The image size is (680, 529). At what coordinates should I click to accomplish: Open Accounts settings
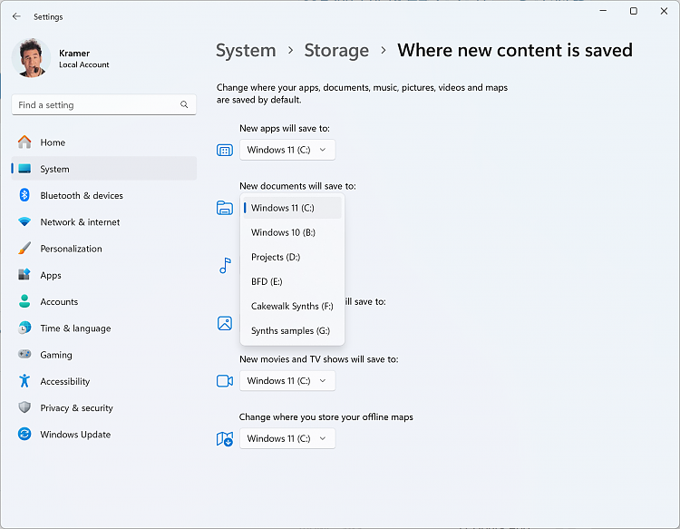pyautogui.click(x=103, y=301)
